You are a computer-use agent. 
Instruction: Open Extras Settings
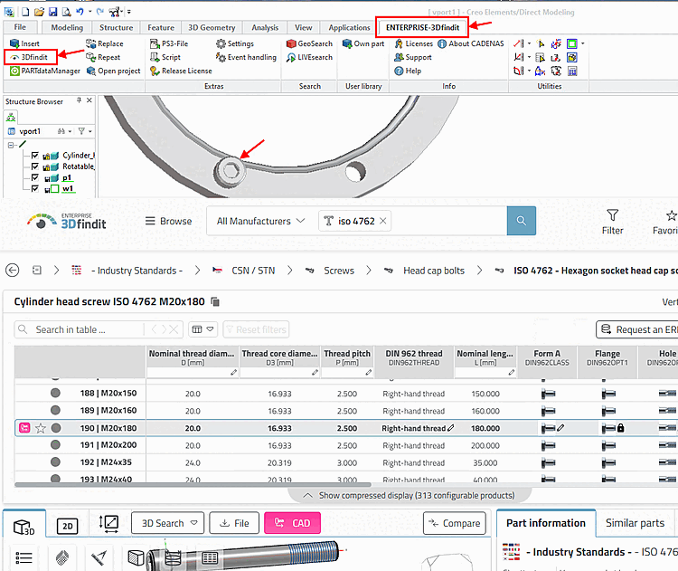point(235,43)
